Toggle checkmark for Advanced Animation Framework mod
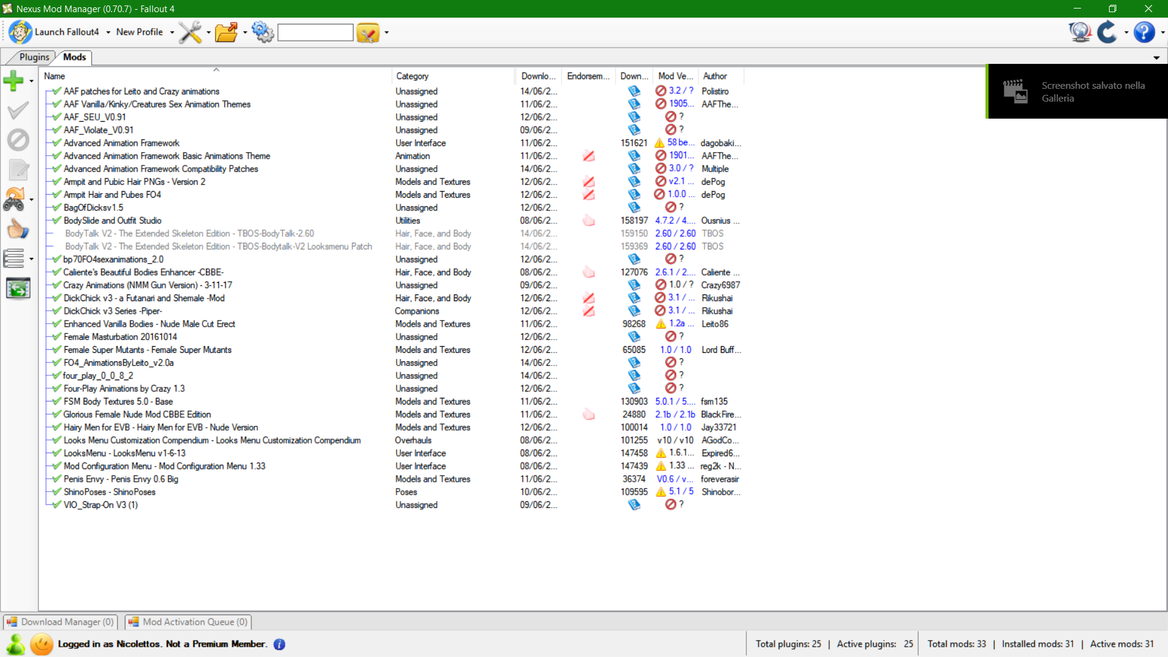Viewport: 1168px width, 657px height. (57, 143)
